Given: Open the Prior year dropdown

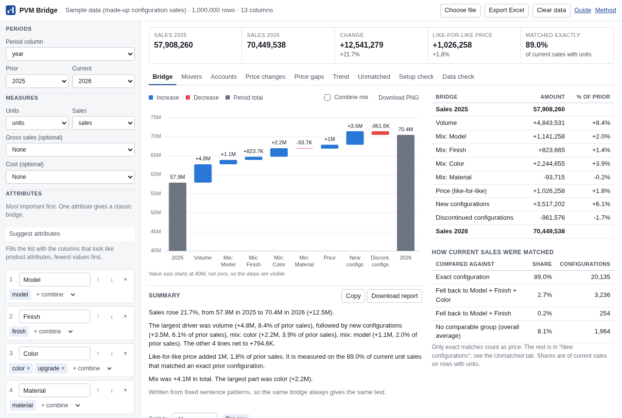Looking at the screenshot, I should tap(37, 81).
